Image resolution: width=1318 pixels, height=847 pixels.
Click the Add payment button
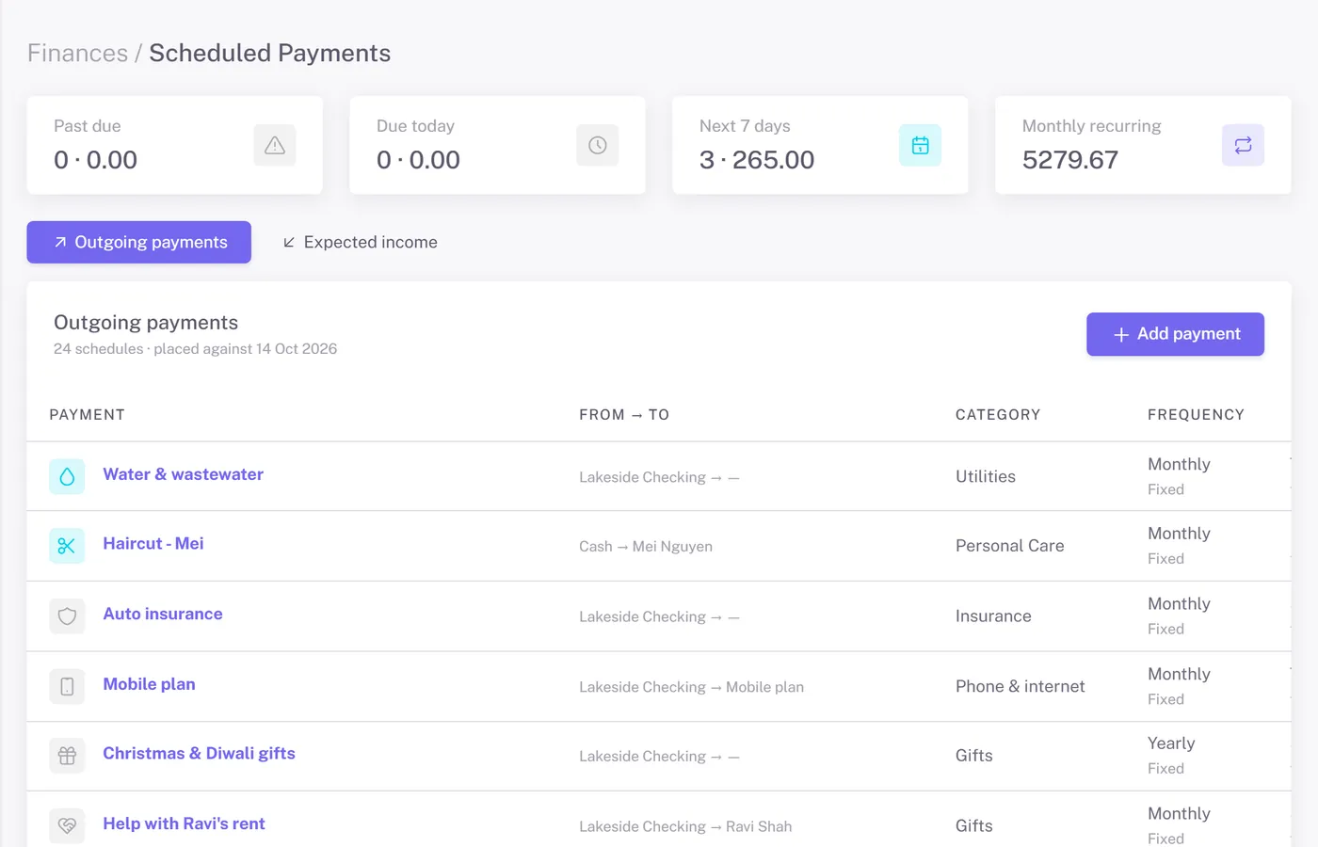click(1175, 334)
